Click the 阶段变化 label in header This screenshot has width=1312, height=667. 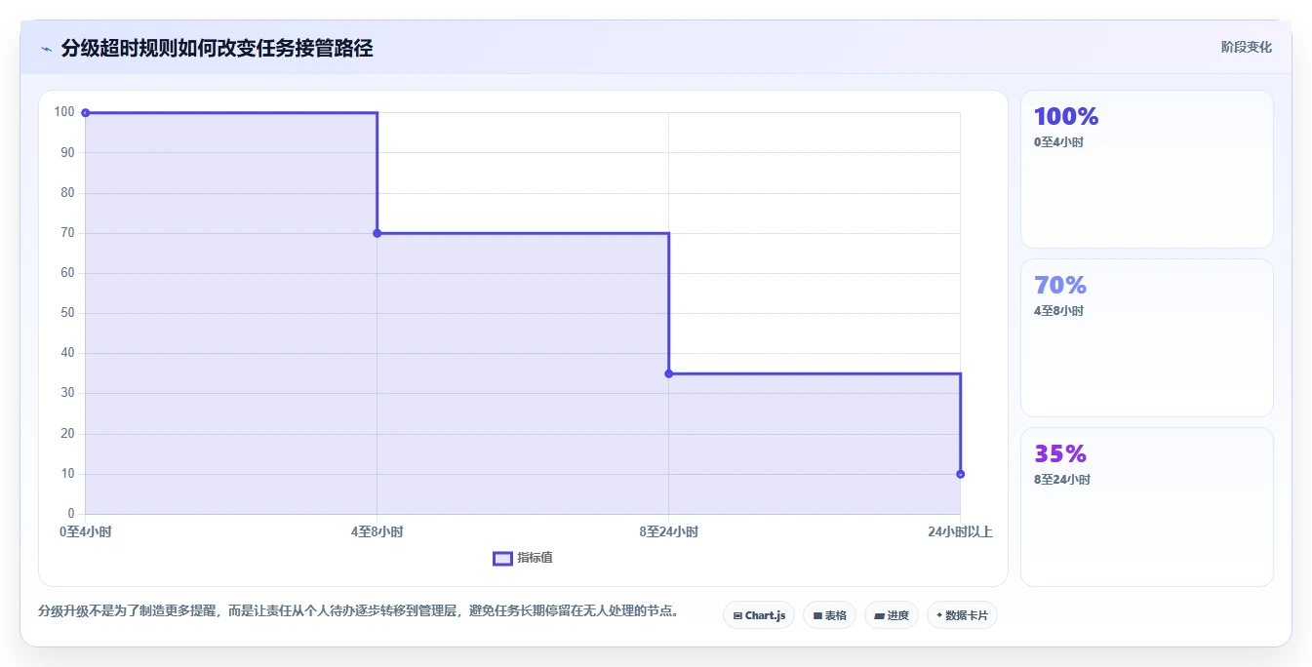tap(1246, 47)
